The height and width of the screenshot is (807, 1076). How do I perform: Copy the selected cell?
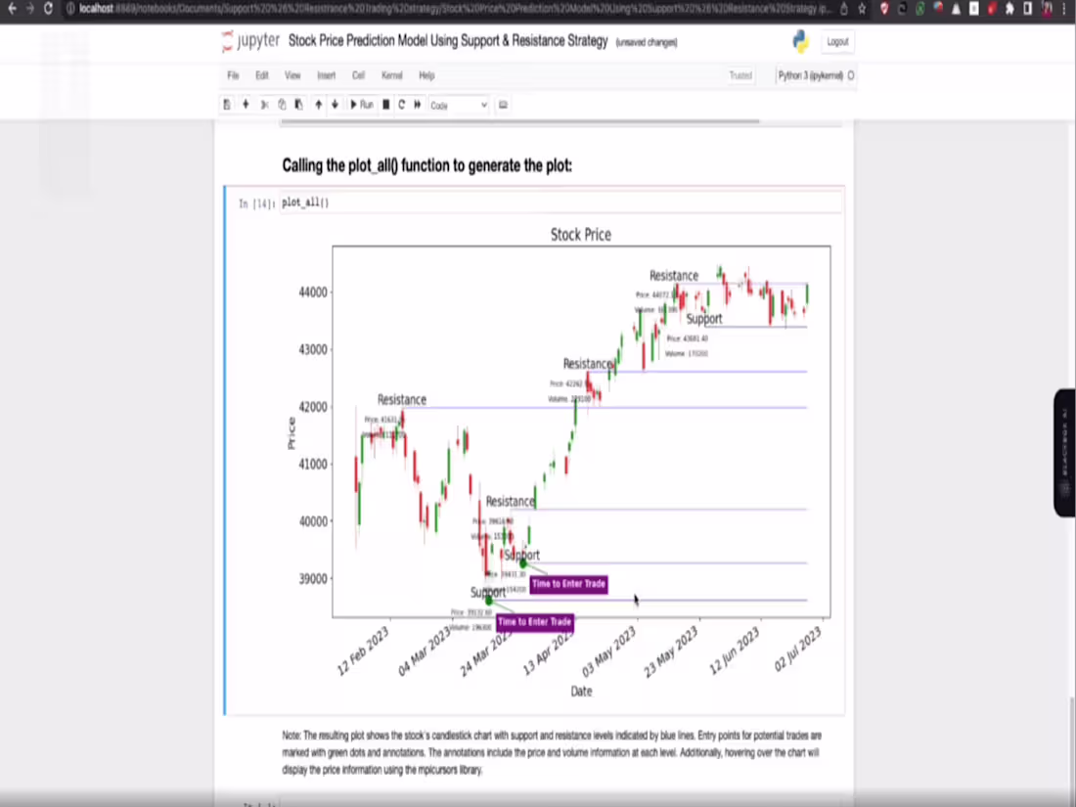click(282, 105)
